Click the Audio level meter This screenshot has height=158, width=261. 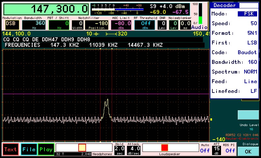click(200, 14)
